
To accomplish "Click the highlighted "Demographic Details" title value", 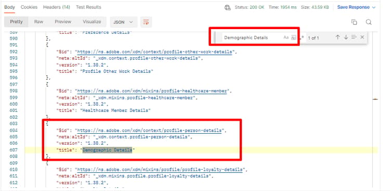I will [x=107, y=150].
